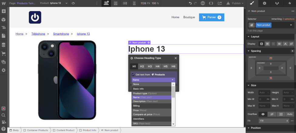The height and width of the screenshot is (133, 296).
Task: Select H2 heading type
Action: [142, 66]
